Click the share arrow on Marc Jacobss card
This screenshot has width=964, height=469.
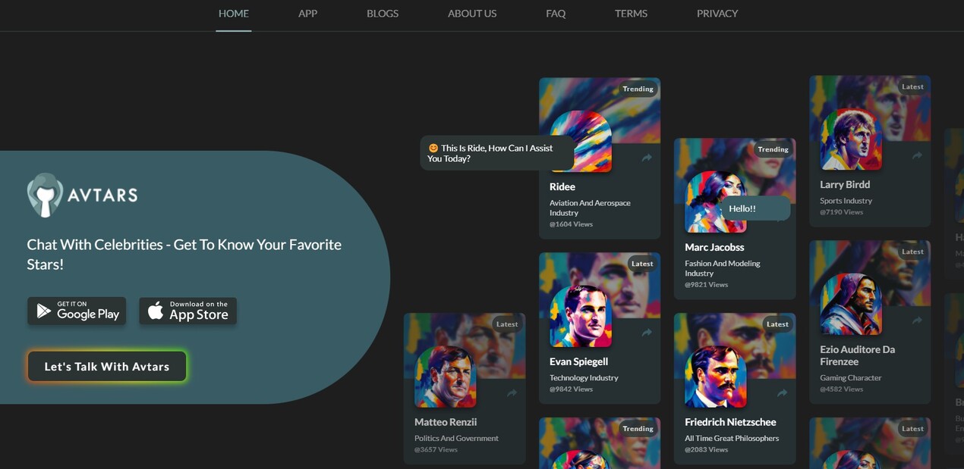coord(781,219)
